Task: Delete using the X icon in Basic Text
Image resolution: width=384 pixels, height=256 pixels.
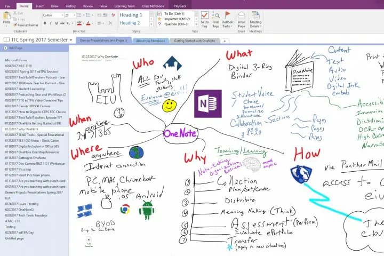Action: [110, 23]
